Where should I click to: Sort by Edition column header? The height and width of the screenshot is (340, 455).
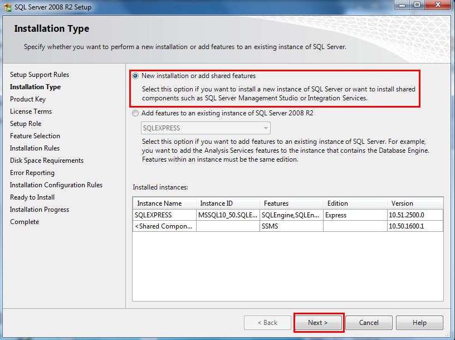(355, 203)
